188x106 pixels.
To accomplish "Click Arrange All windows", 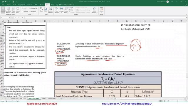I will [x=61, y=10].
